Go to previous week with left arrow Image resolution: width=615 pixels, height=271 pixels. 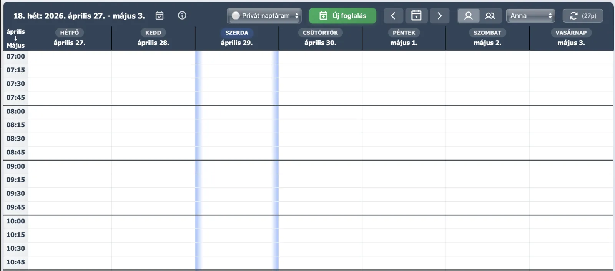[x=393, y=16]
